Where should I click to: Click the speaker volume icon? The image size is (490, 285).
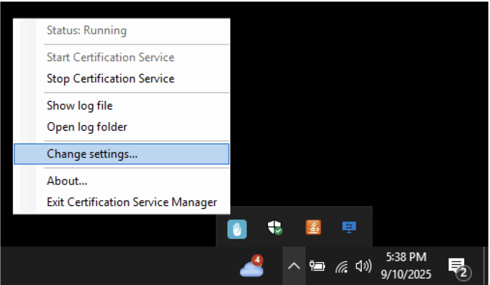click(363, 266)
